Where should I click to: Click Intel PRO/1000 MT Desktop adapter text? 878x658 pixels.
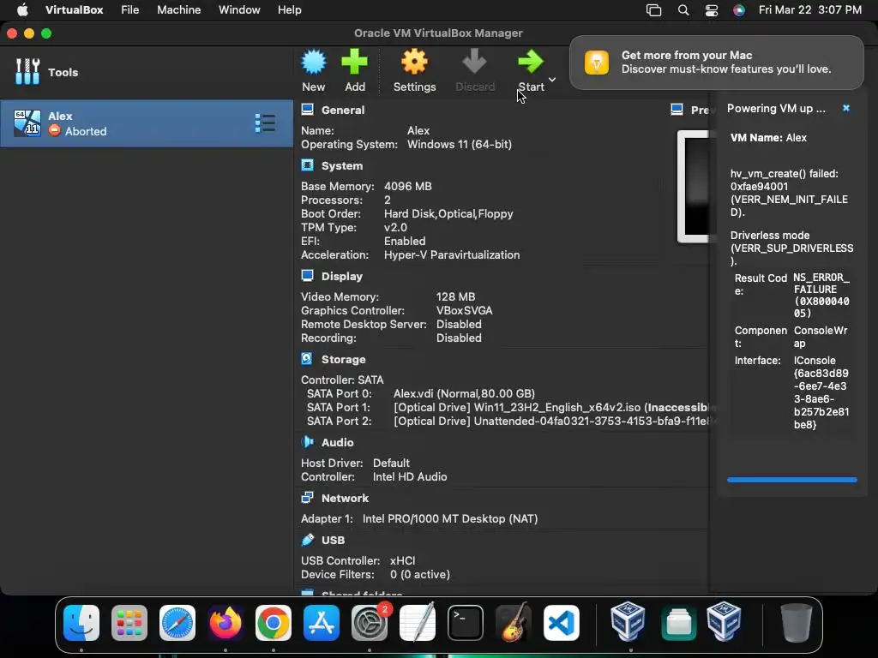[449, 518]
